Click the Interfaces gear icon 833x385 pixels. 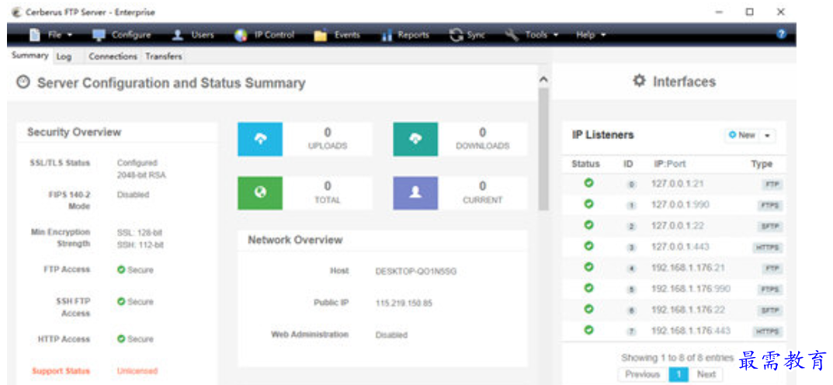639,81
